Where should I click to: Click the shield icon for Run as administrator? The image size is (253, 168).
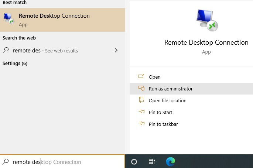click(x=141, y=88)
